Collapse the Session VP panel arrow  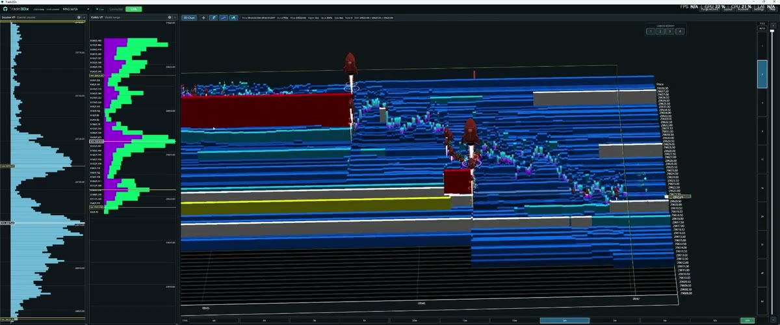84,18
